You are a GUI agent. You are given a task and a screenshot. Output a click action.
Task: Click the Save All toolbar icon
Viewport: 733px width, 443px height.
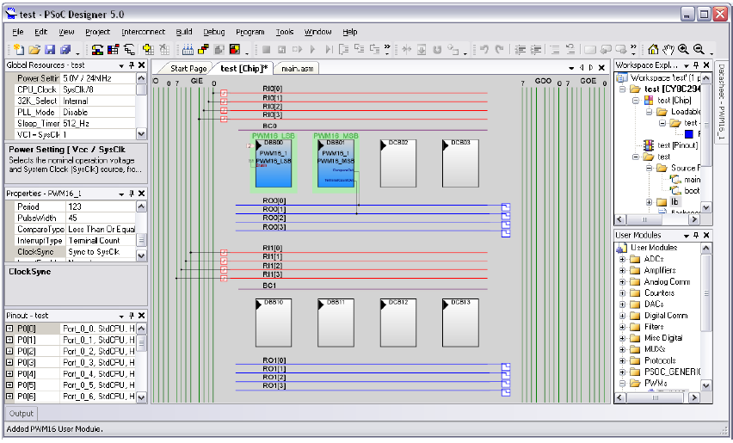pos(65,49)
